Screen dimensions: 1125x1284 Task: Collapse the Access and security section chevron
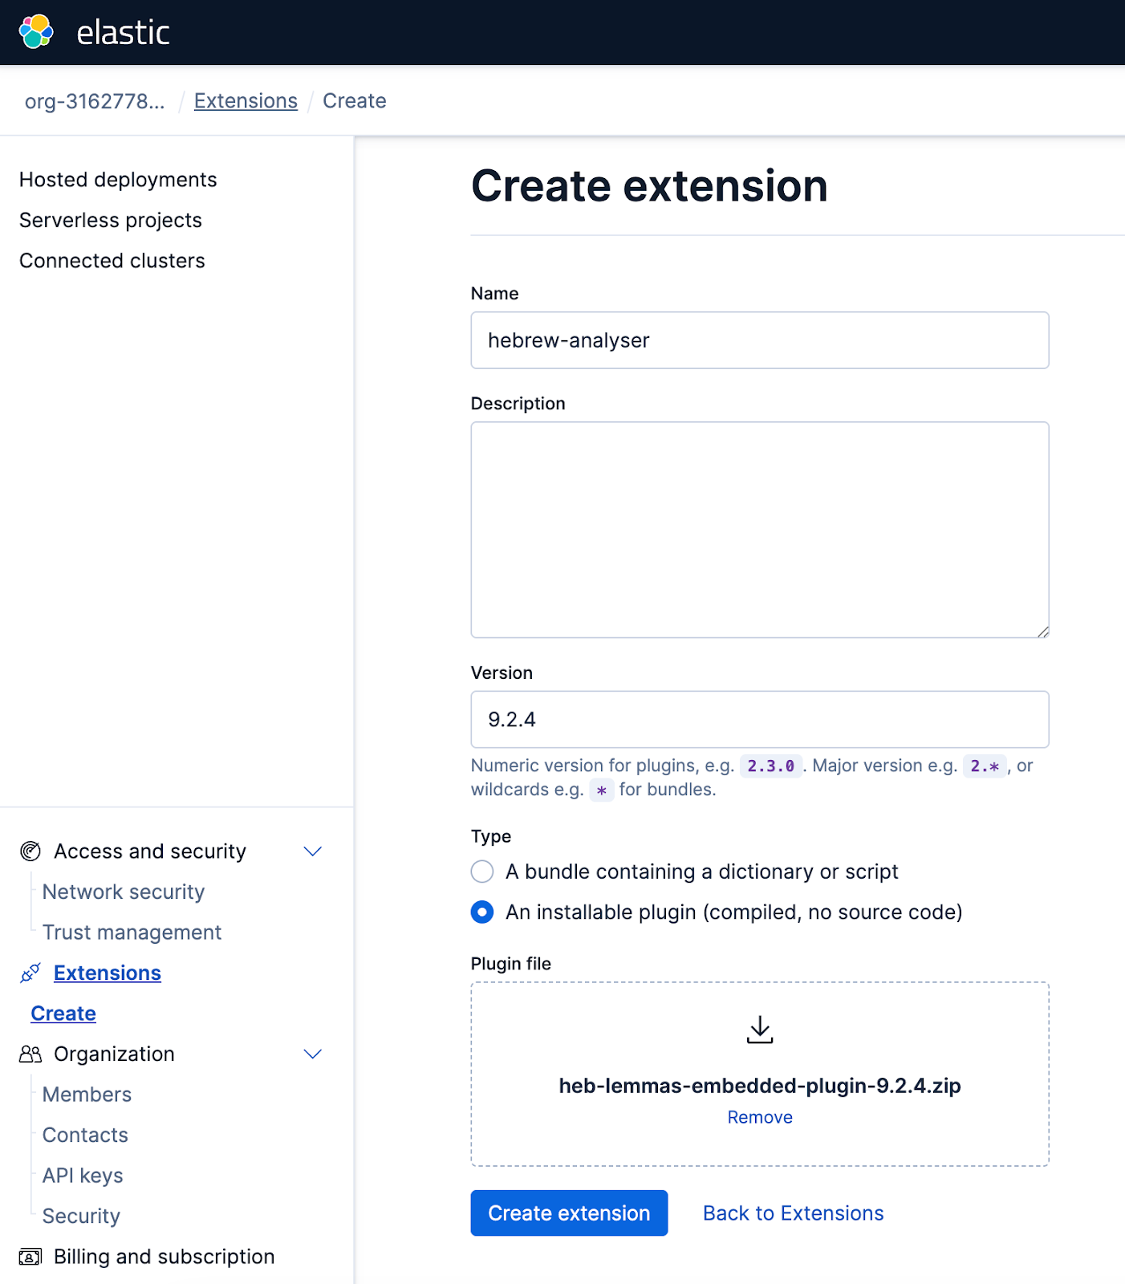(x=313, y=851)
